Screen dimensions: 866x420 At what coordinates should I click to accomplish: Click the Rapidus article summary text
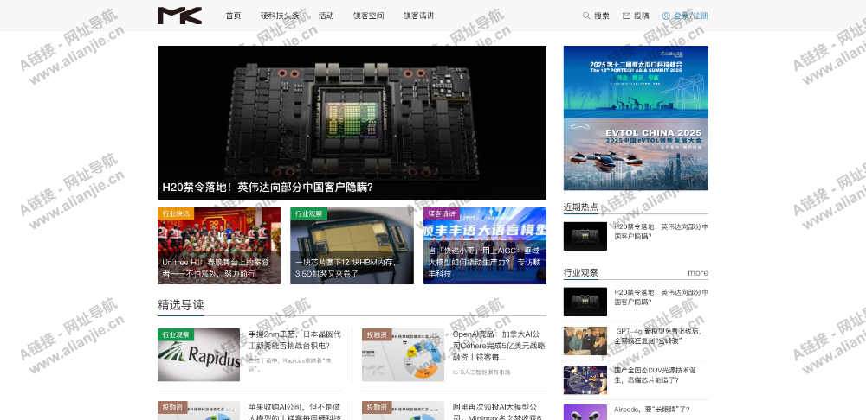289,365
